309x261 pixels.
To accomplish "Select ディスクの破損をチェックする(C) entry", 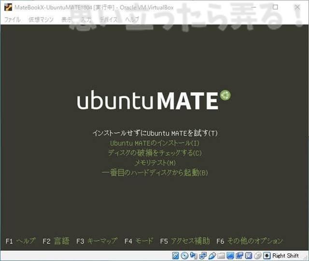I will click(154, 153).
